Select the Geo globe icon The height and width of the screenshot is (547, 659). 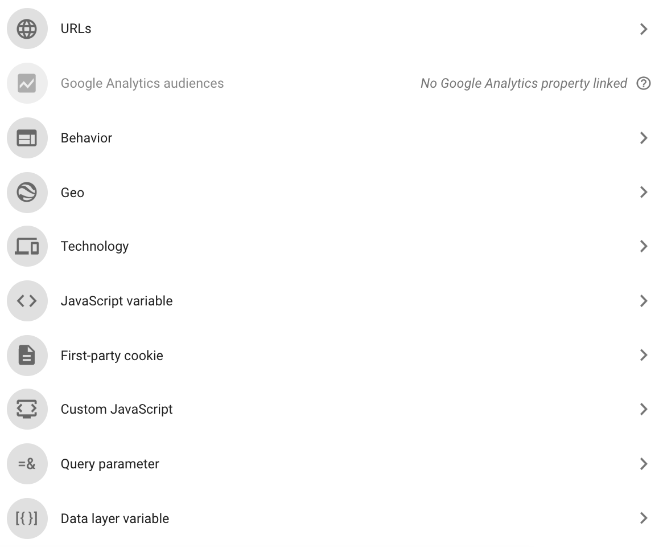27,193
